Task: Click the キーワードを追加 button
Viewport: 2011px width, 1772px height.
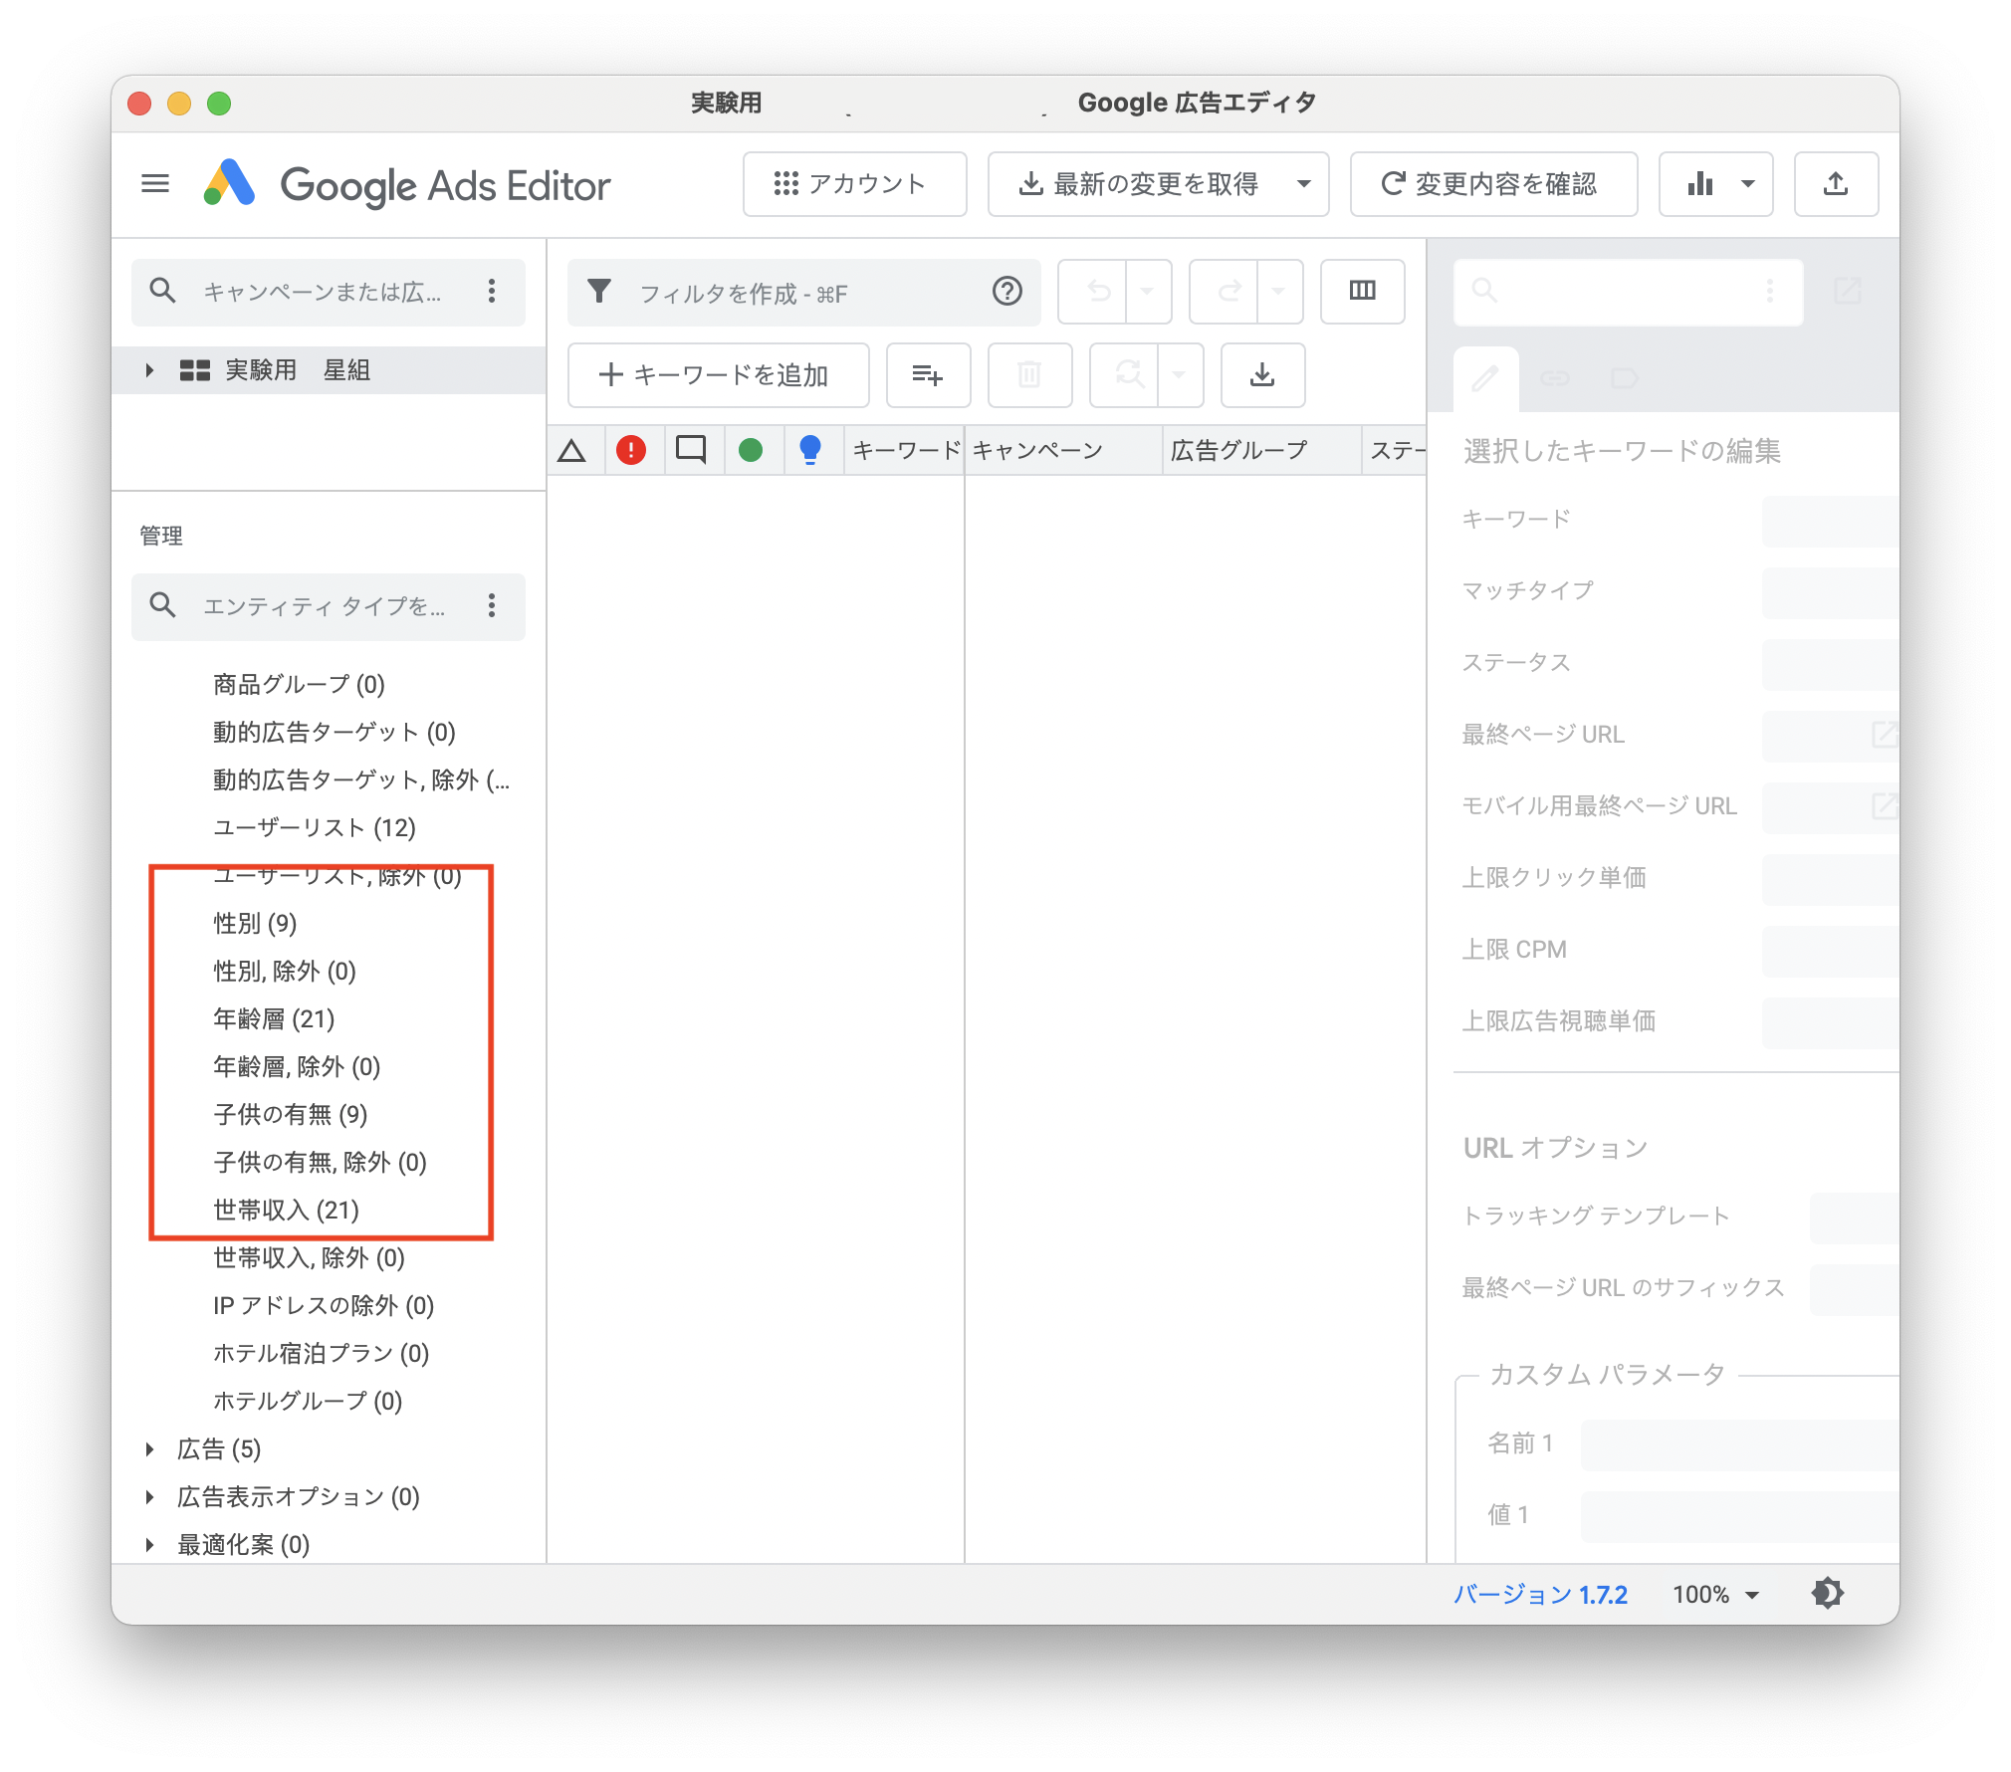Action: (718, 375)
